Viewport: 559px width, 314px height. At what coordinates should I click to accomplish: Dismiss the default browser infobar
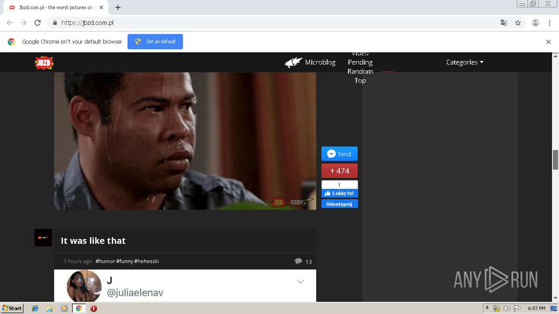pyautogui.click(x=549, y=42)
